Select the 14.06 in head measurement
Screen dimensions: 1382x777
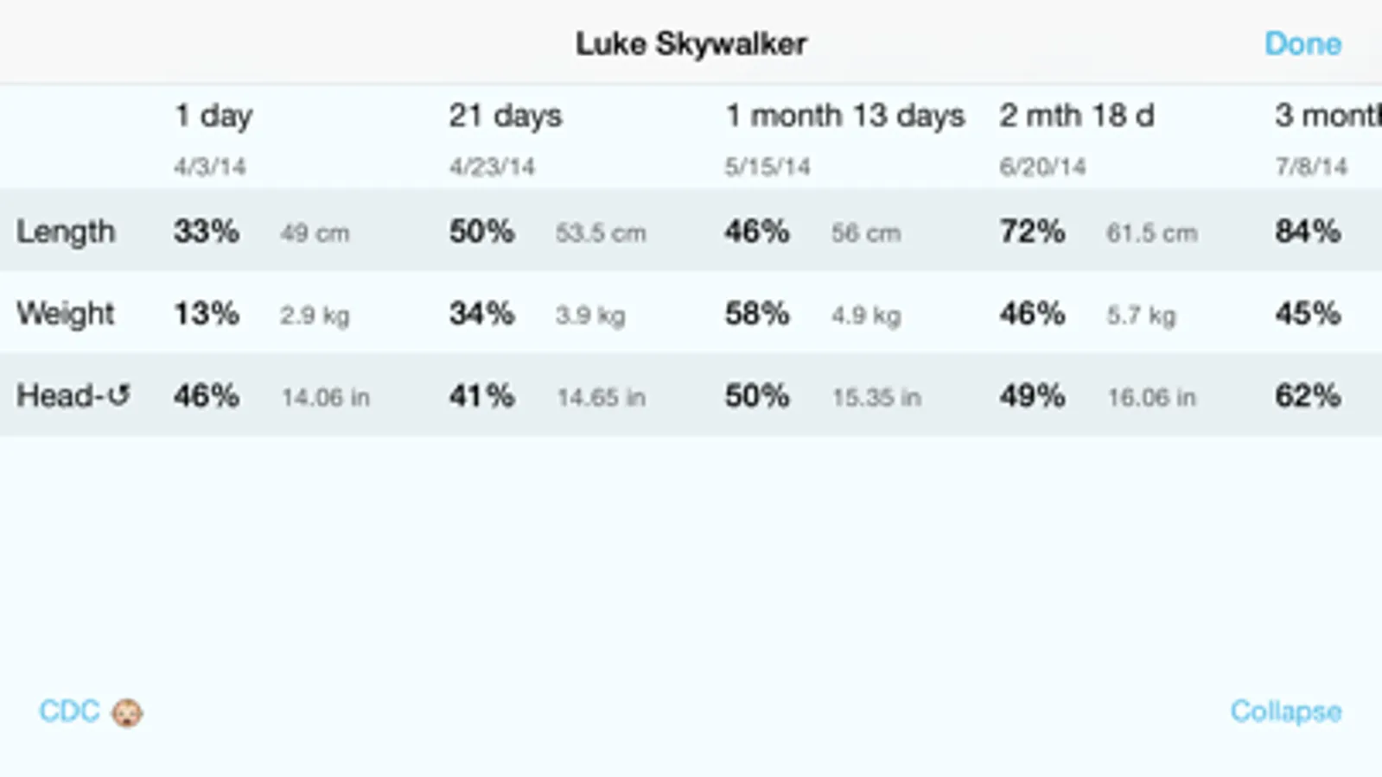(326, 397)
